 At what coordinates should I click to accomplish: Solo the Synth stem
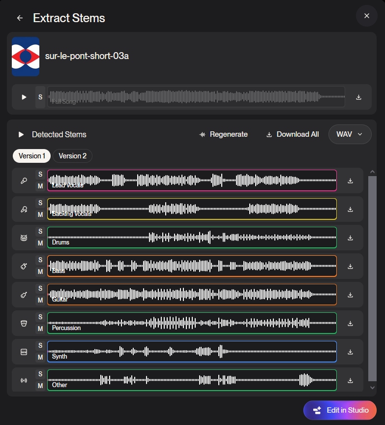coord(40,346)
